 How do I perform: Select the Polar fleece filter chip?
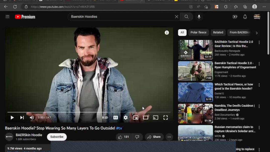(x=198, y=32)
